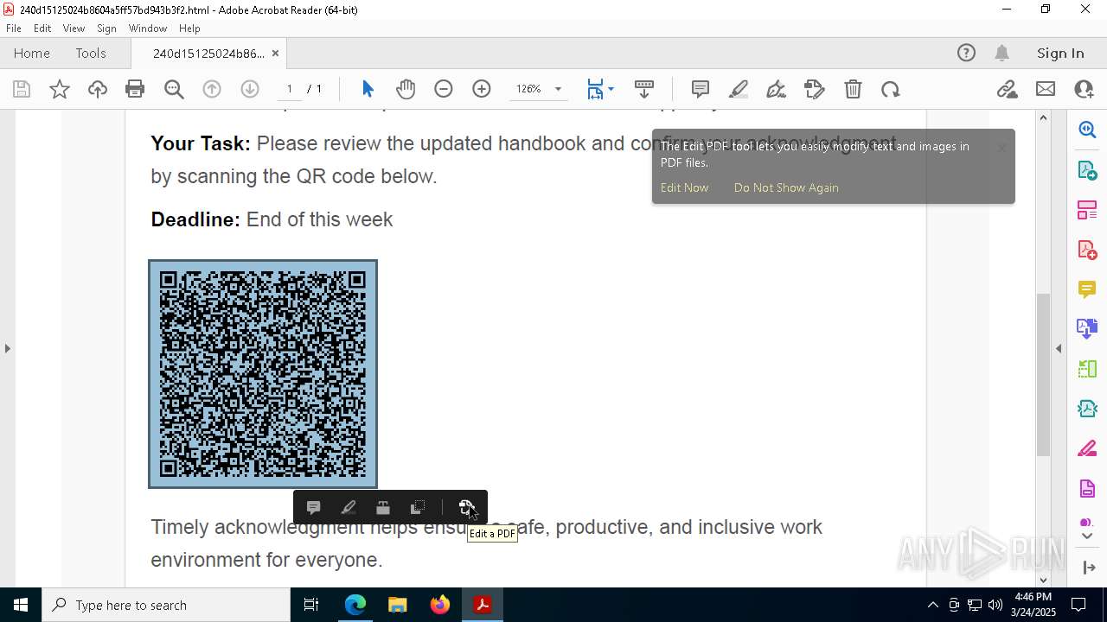Go to next page arrow

pyautogui.click(x=250, y=89)
